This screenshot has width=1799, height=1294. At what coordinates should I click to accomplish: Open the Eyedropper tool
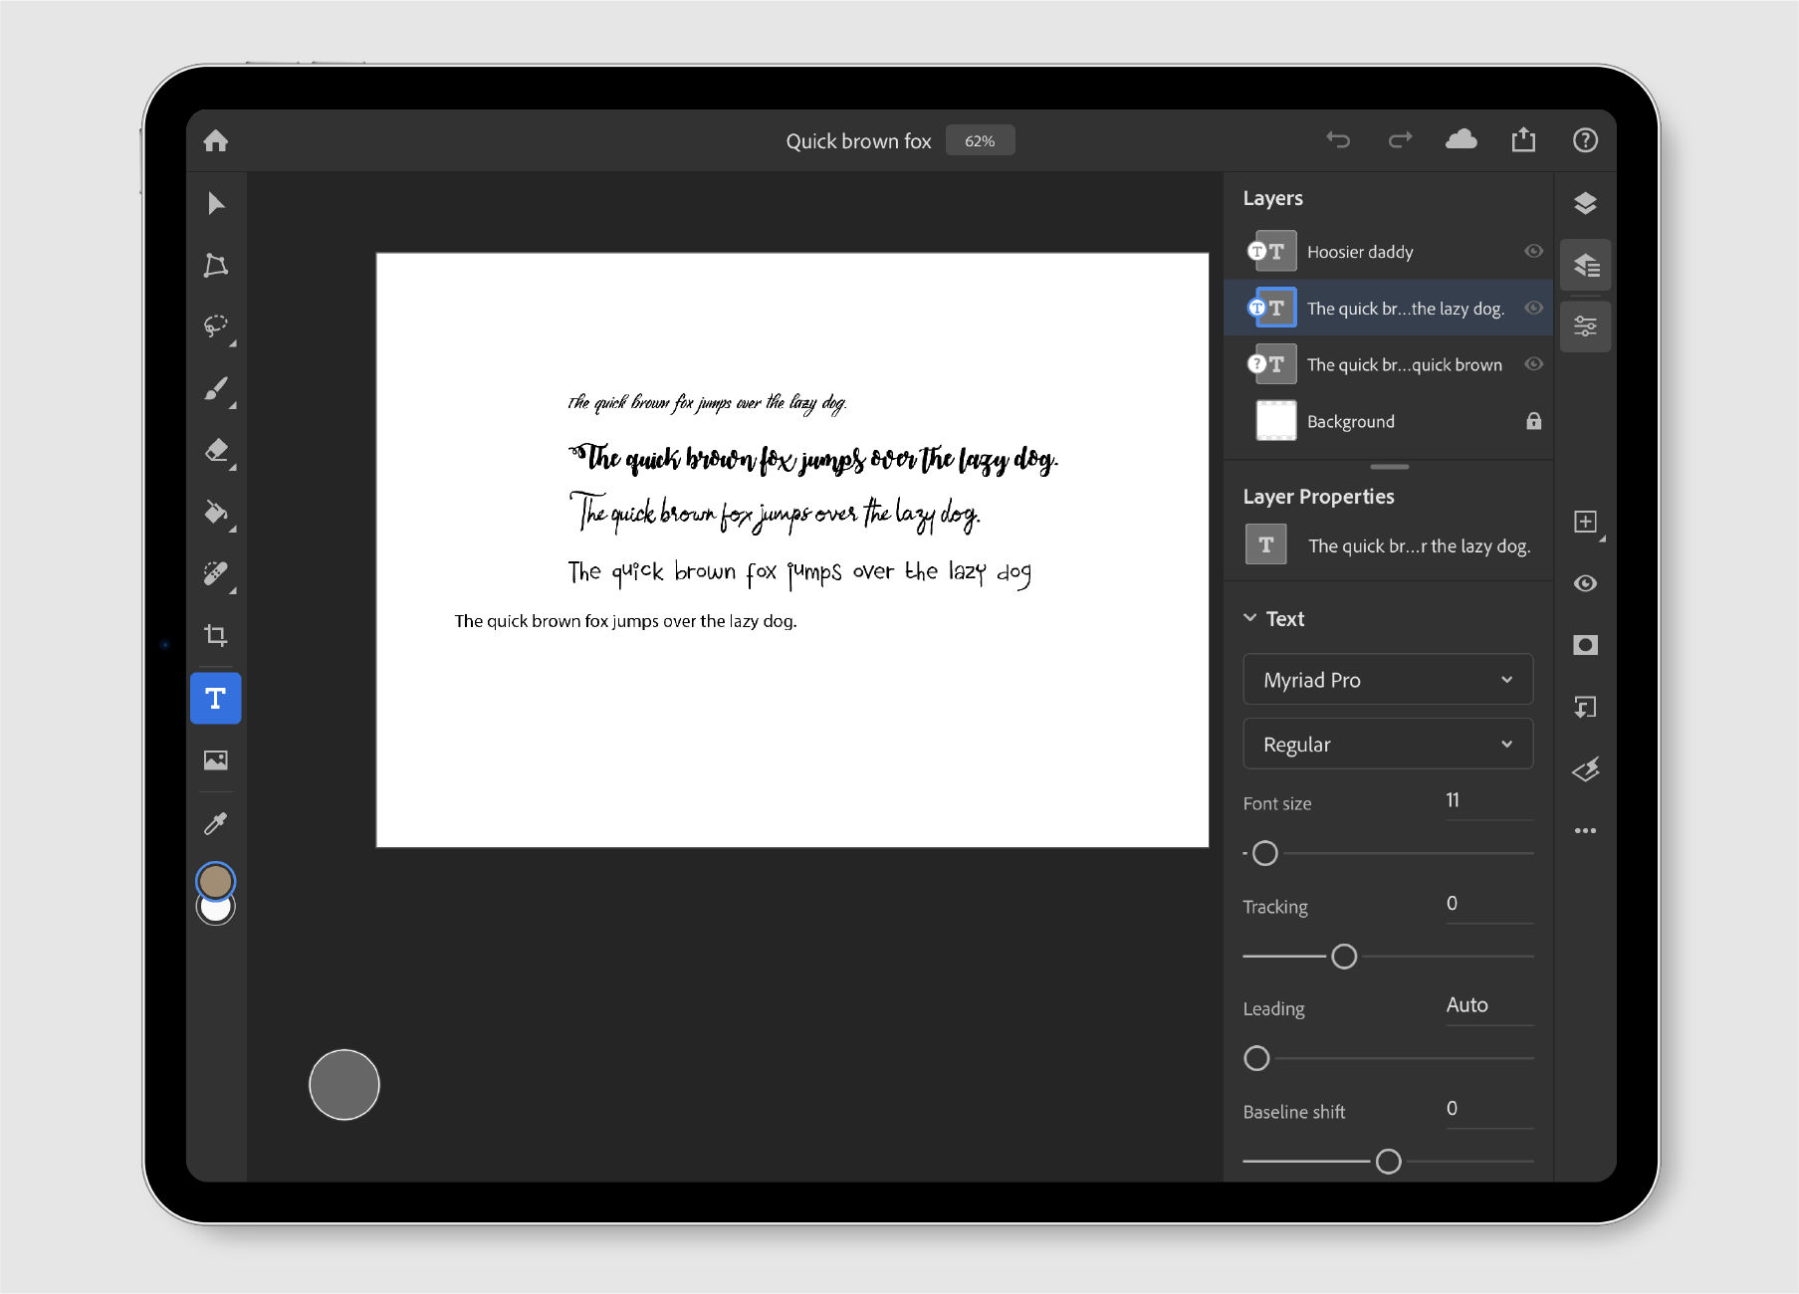click(215, 821)
